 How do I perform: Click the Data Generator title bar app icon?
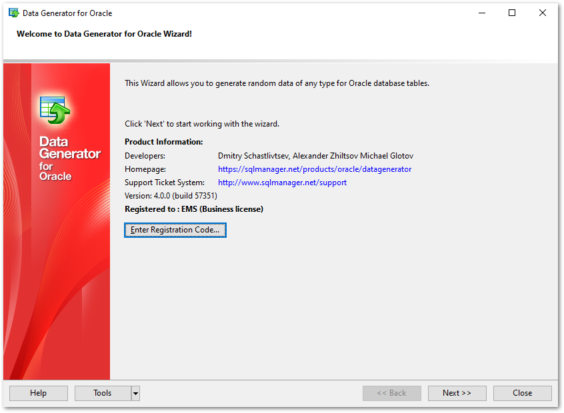[x=14, y=13]
